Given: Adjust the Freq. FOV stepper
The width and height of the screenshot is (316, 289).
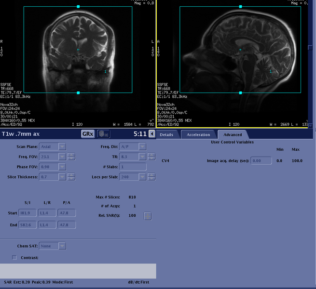Looking at the screenshot, I should [71, 157].
